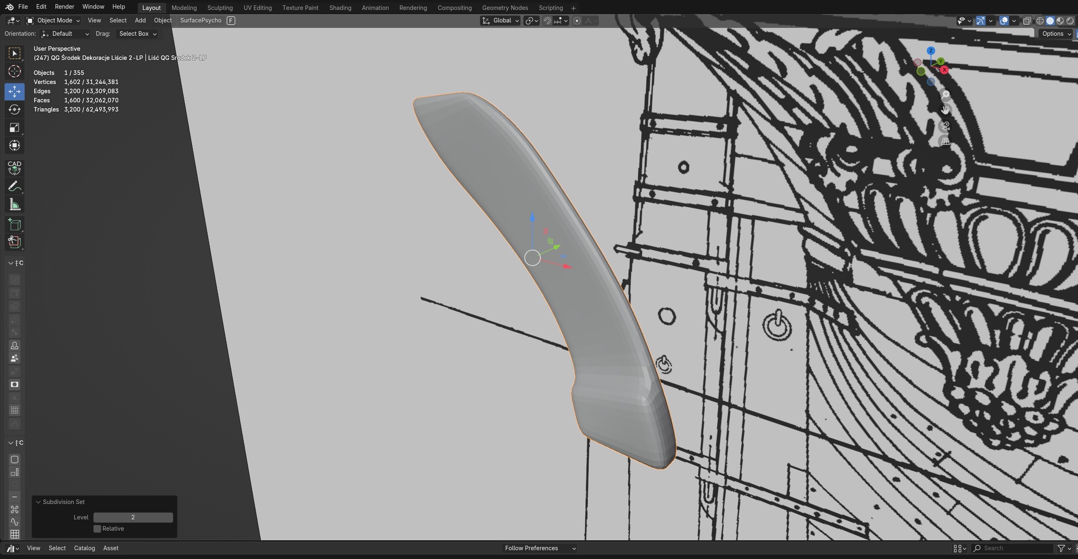Click the SurfacePsycho menu button
The width and height of the screenshot is (1078, 559).
pos(200,20)
